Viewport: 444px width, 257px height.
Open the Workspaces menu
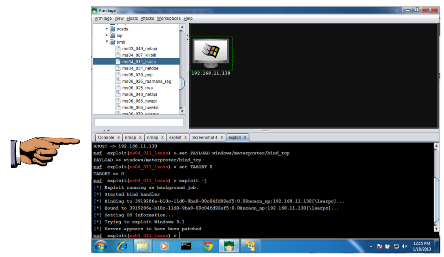tap(169, 18)
